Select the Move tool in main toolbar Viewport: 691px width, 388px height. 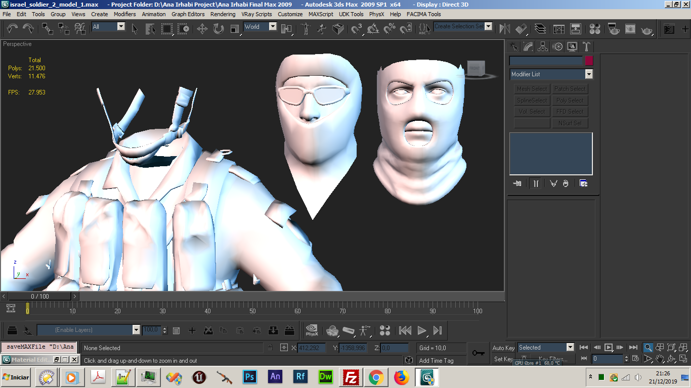click(x=202, y=29)
